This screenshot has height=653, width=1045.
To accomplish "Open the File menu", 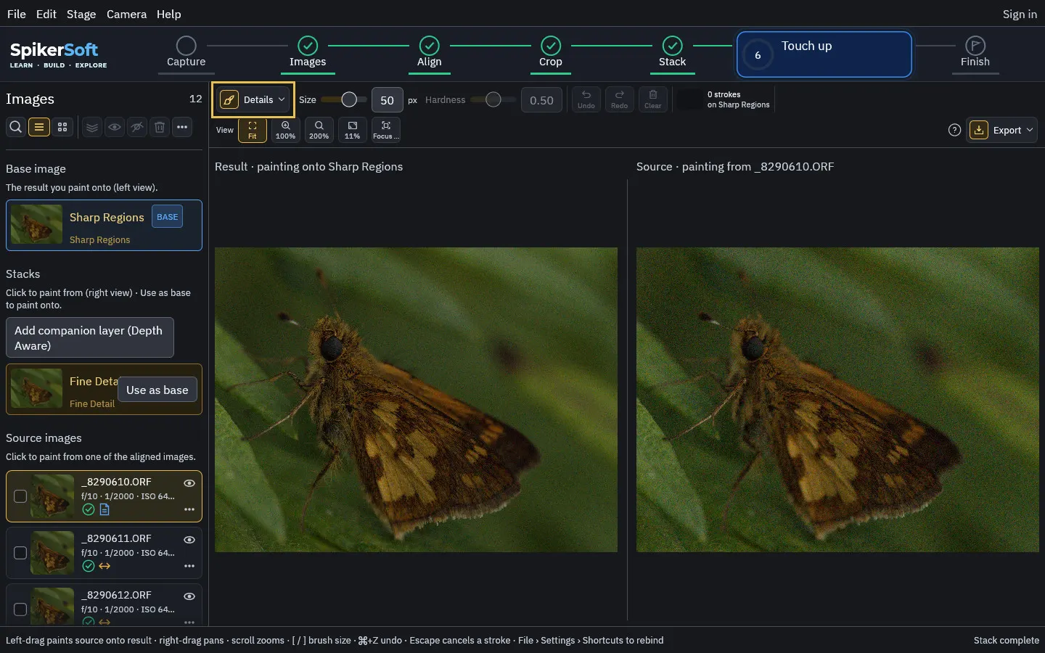I will (17, 14).
